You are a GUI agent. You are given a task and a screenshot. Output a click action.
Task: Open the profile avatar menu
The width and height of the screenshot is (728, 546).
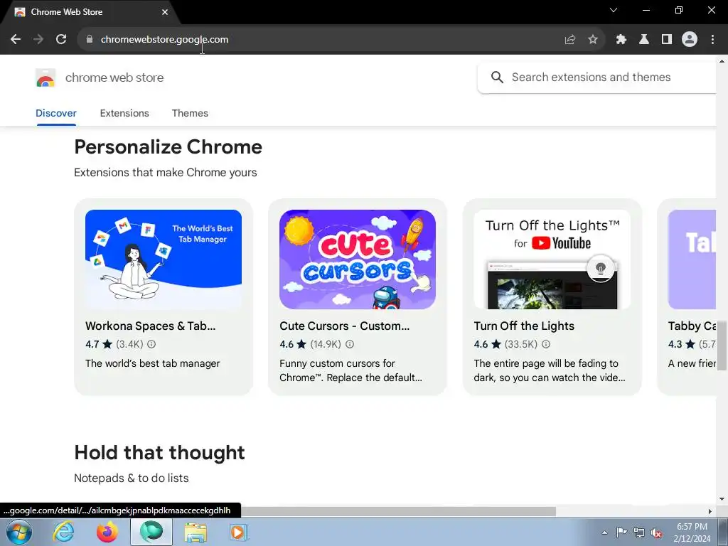click(690, 40)
